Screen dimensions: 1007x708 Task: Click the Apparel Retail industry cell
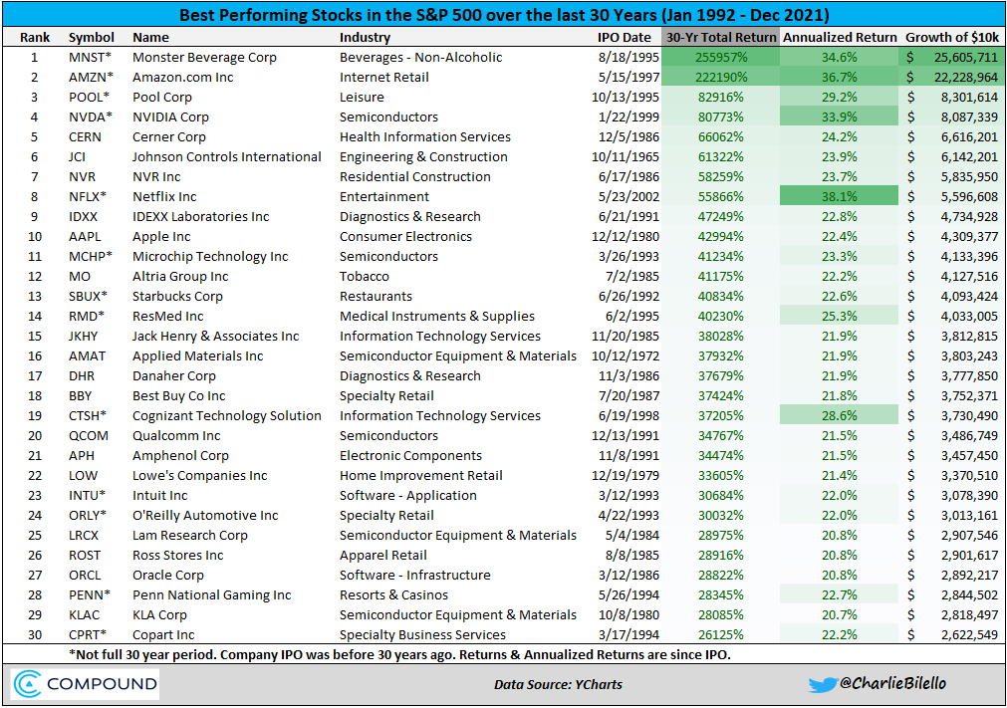coord(383,555)
